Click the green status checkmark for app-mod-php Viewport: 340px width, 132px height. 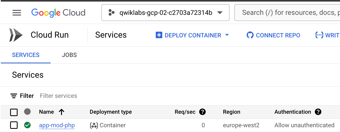pos(27,125)
